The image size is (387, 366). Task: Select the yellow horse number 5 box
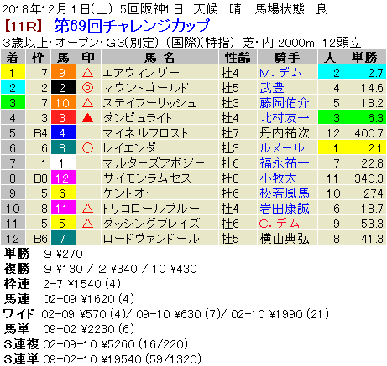(63, 224)
